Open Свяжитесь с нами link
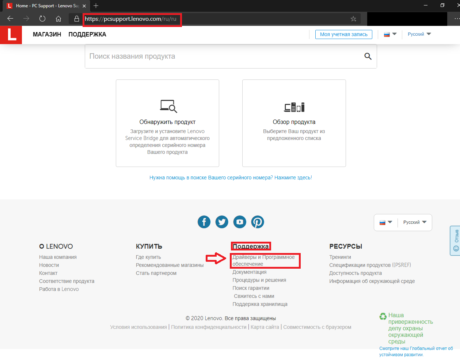 click(x=254, y=296)
